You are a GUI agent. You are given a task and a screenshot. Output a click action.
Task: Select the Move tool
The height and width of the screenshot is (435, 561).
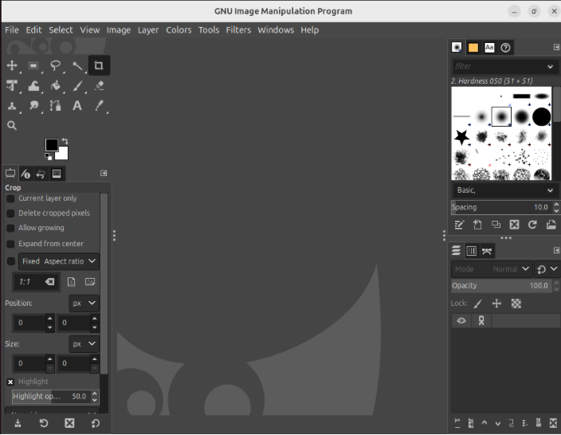[x=12, y=65]
